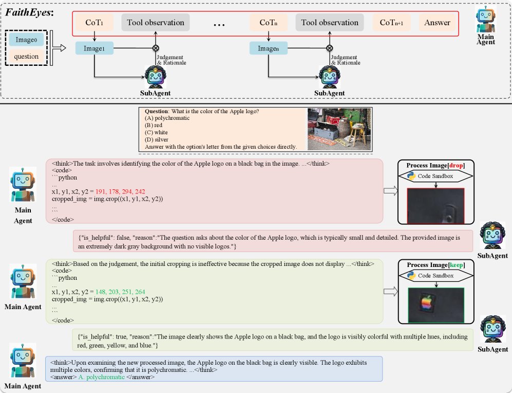Click the FaithEyes: title

click(x=29, y=12)
